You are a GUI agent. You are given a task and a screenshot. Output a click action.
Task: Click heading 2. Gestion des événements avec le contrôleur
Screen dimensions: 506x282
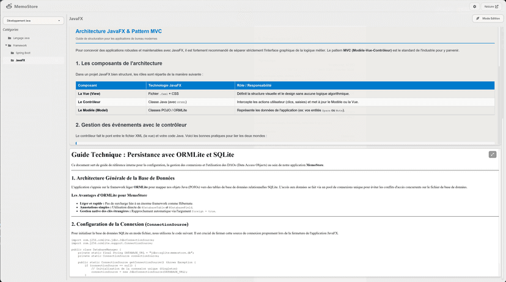pyautogui.click(x=131, y=125)
